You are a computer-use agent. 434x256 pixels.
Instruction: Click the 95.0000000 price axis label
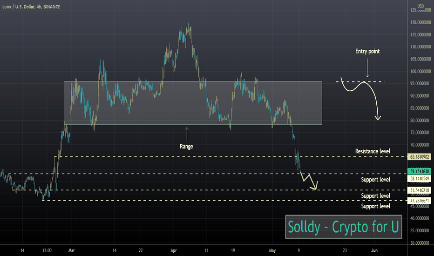[x=420, y=84]
